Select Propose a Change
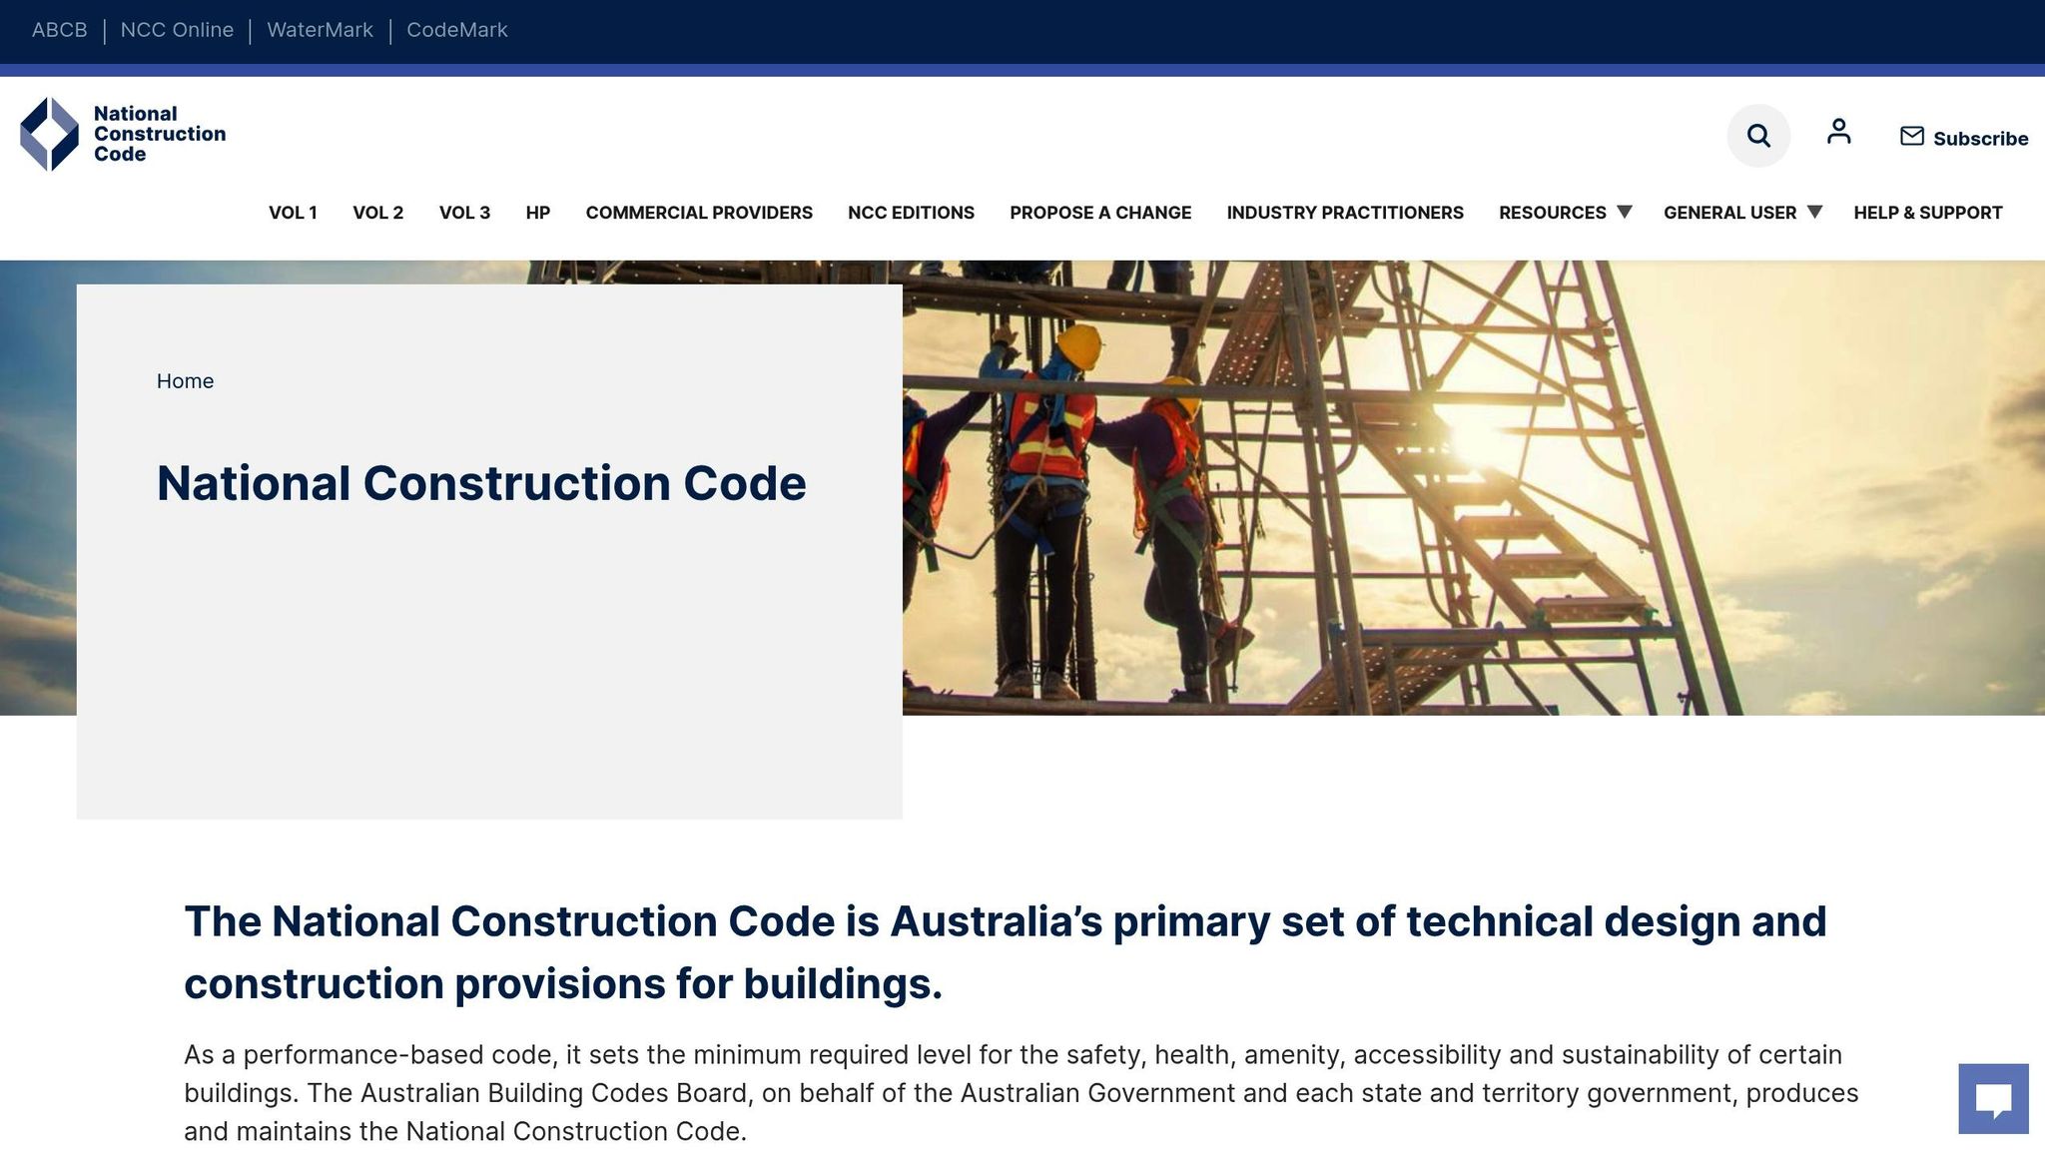Screen dimensions: 2045x1150 coord(1100,213)
